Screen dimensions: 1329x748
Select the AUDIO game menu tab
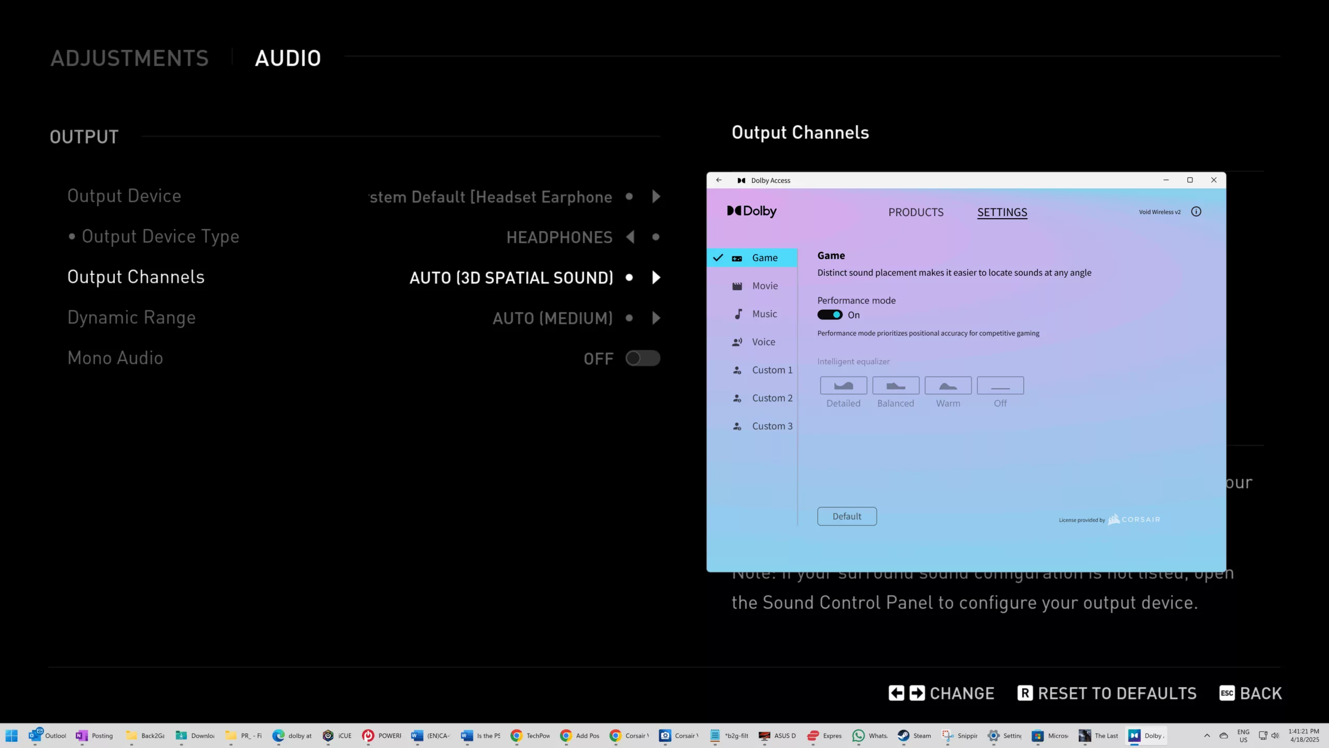(x=288, y=58)
